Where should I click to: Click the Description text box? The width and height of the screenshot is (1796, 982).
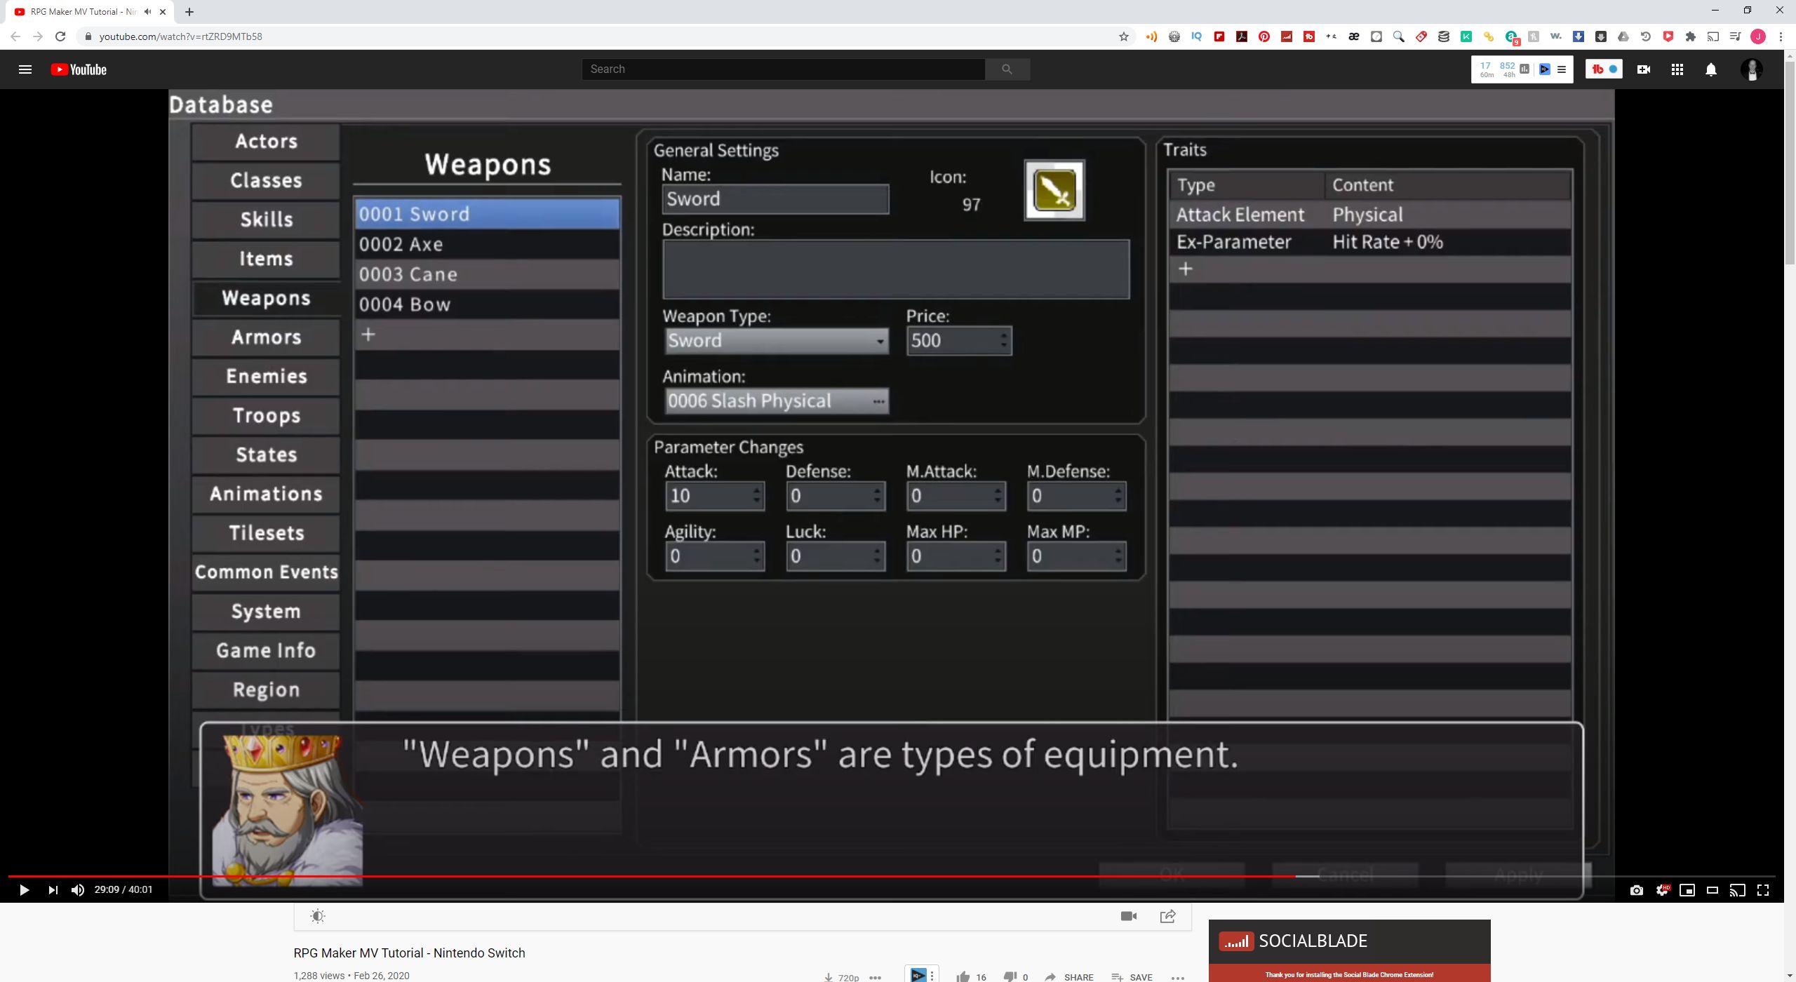pyautogui.click(x=896, y=270)
